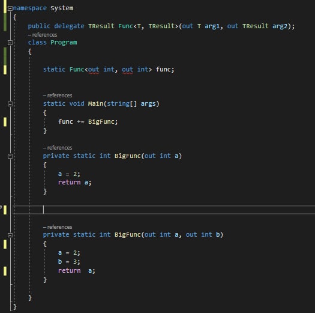Screen dimensions: 315x313
Task: Click 'return a;' in two-parameter BigFunc
Action: pos(77,271)
